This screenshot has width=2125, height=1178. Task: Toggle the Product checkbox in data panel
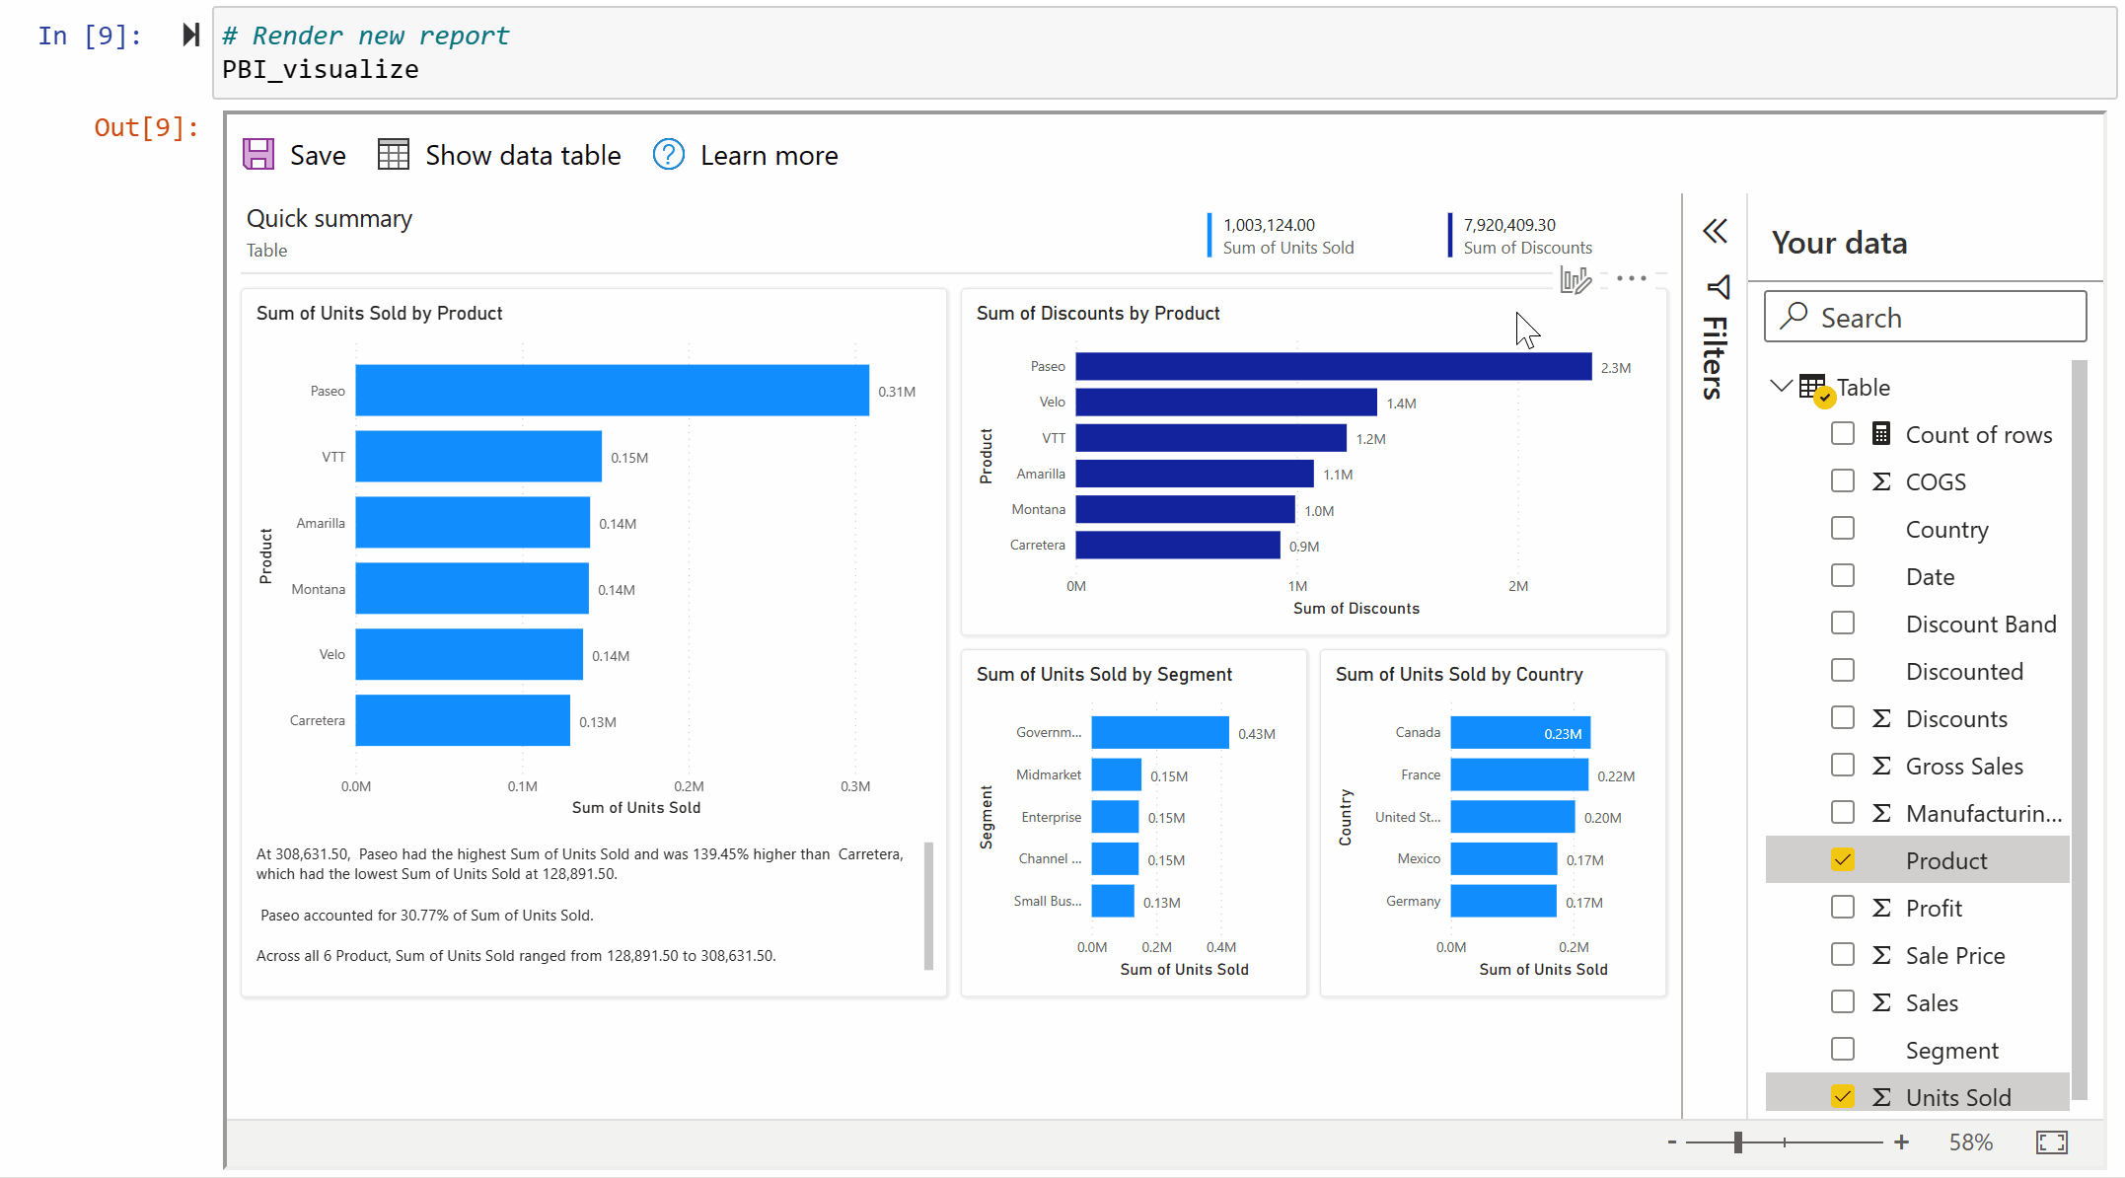[x=1844, y=859]
